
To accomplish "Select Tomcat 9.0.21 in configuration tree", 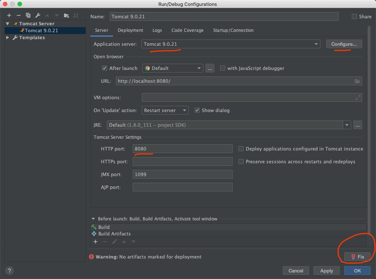I will pyautogui.click(x=45, y=30).
